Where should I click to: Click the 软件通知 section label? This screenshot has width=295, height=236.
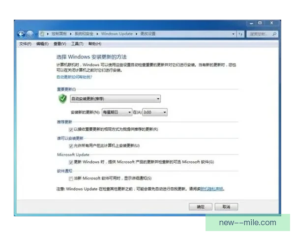point(64,171)
